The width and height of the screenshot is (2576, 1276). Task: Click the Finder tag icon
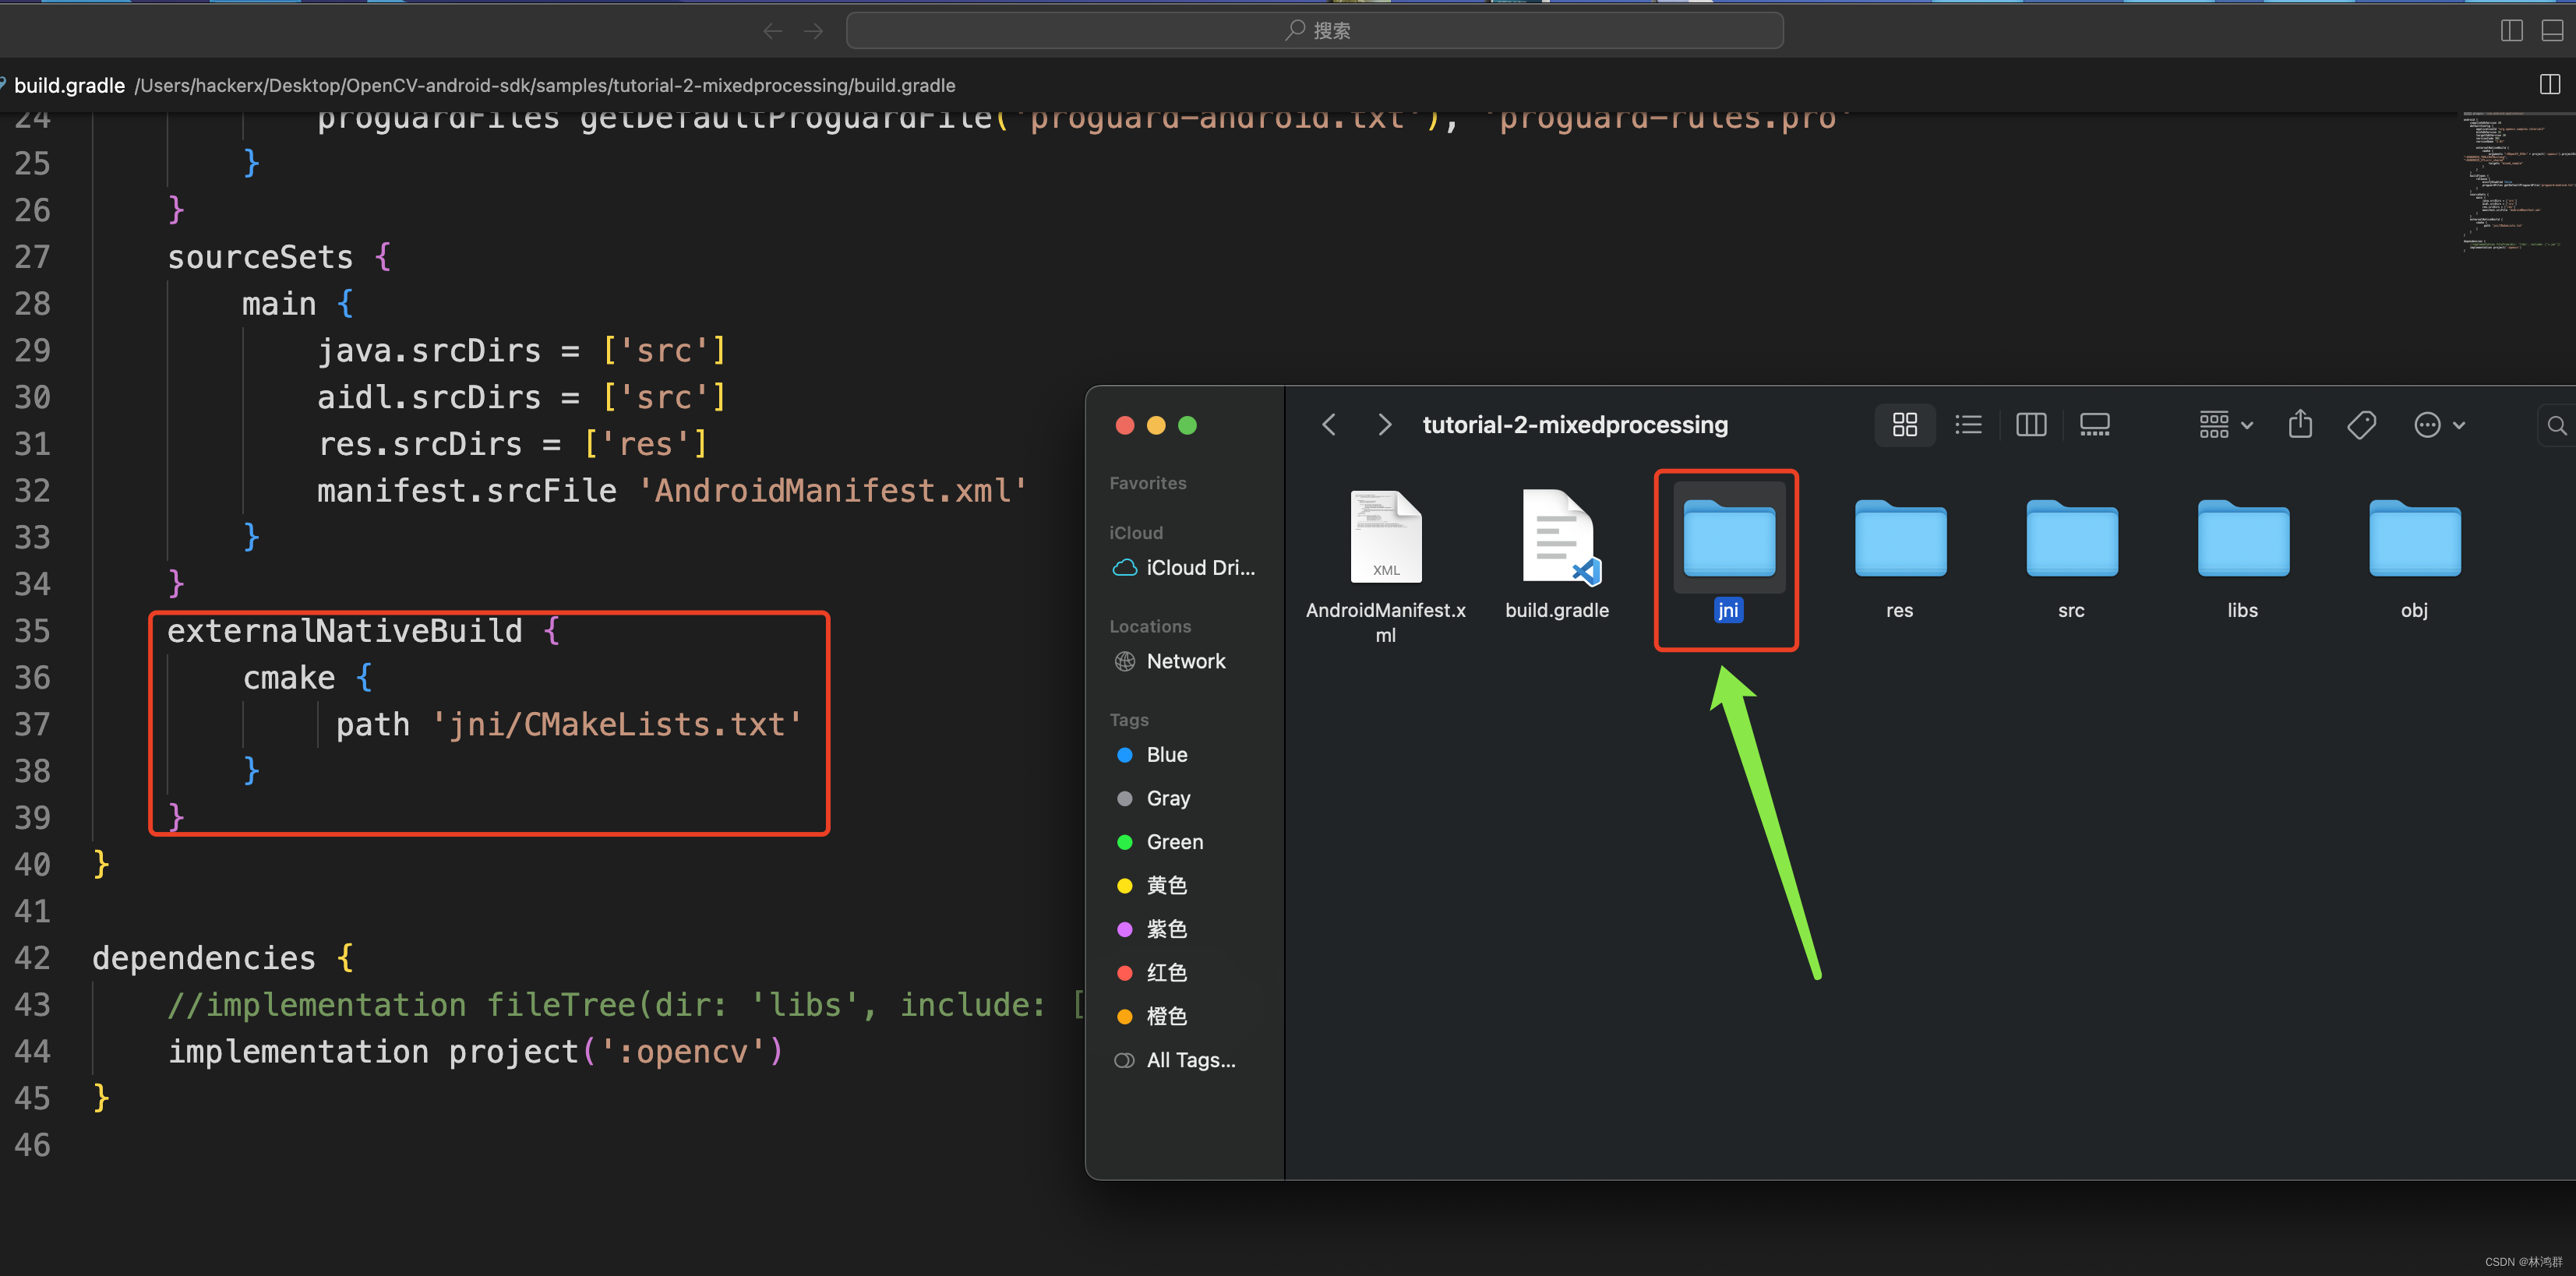coord(2362,425)
